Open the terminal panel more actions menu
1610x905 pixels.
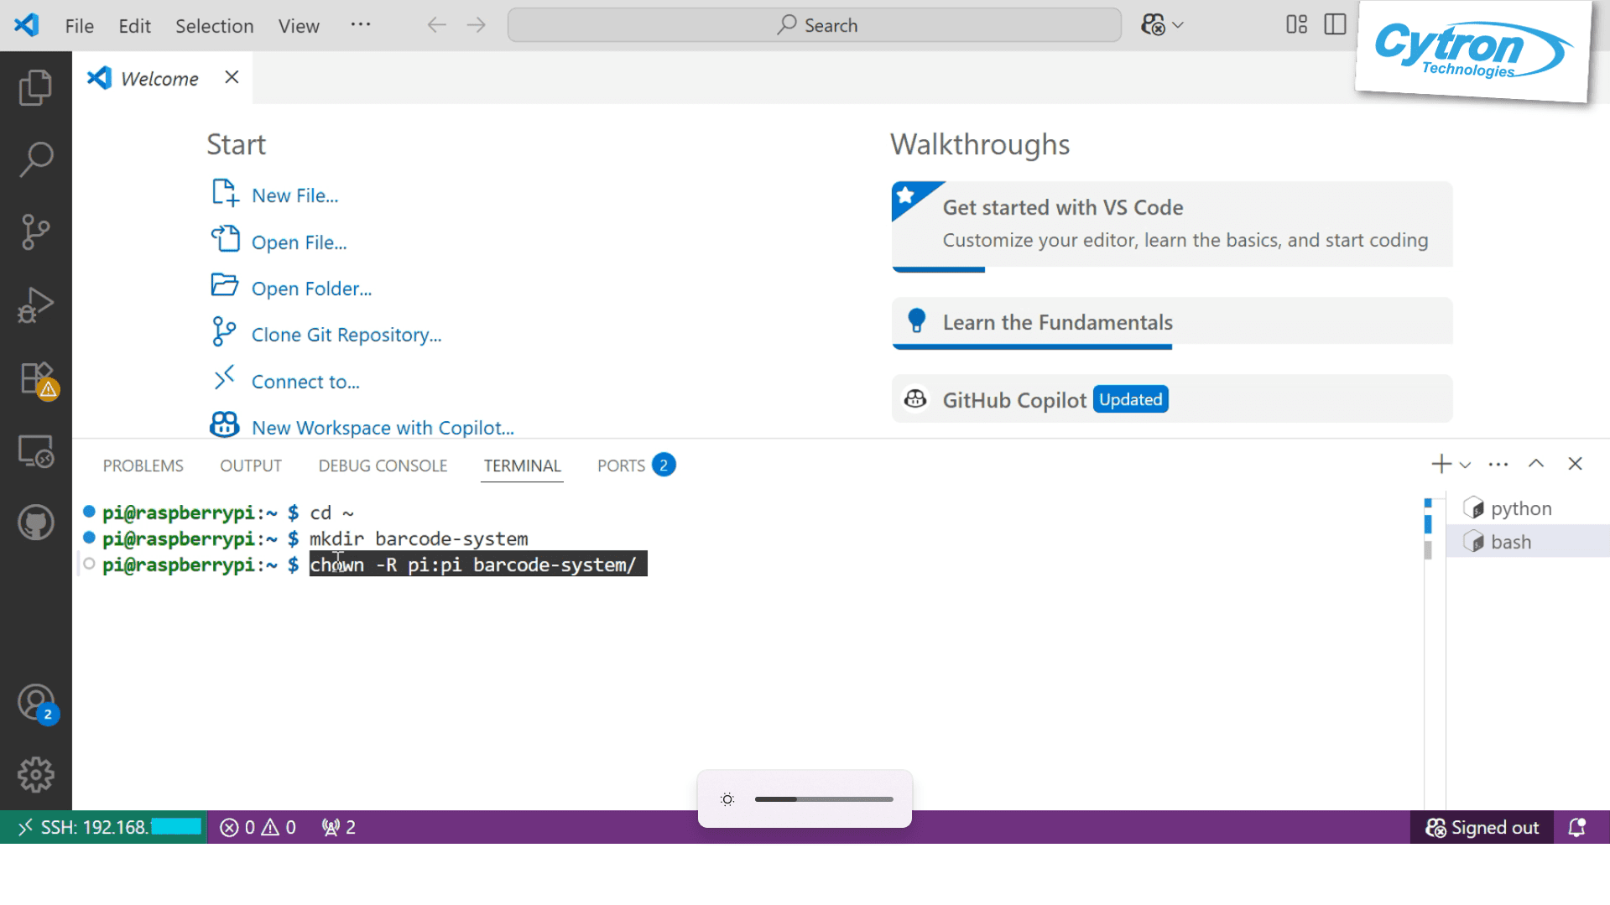[1498, 464]
